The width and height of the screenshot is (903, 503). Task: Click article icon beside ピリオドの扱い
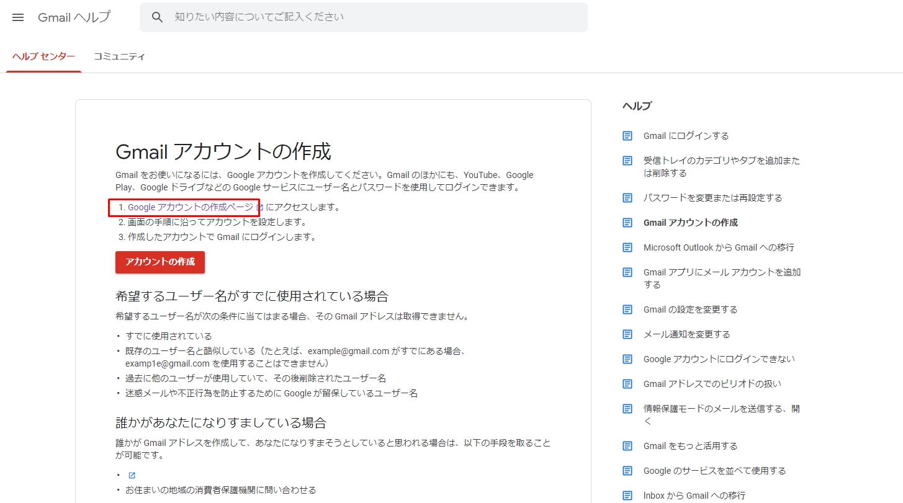coord(627,384)
